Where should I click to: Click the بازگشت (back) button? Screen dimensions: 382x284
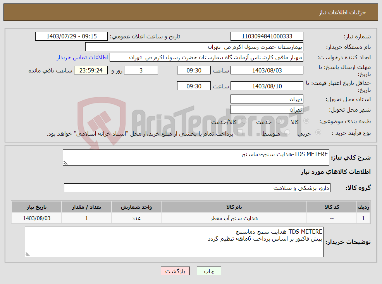pos(175,271)
